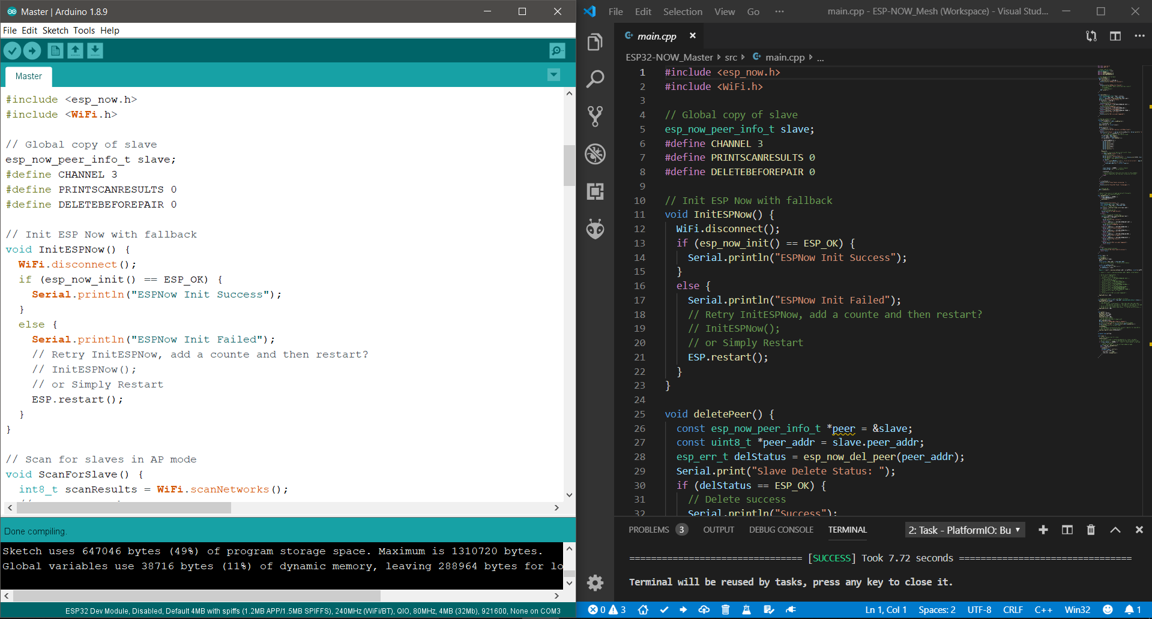Toggle split editor right in VS Code

tap(1115, 36)
